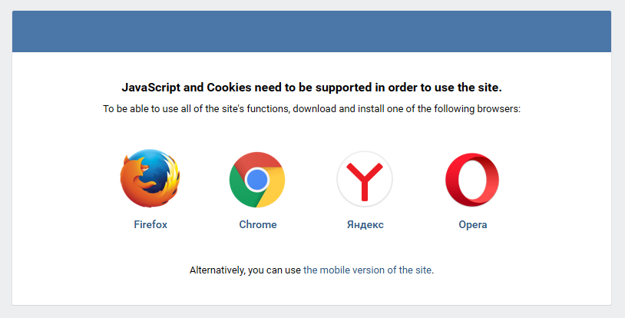Open the mobile version of the site
Viewport: 625px width, 318px height.
coord(368,270)
